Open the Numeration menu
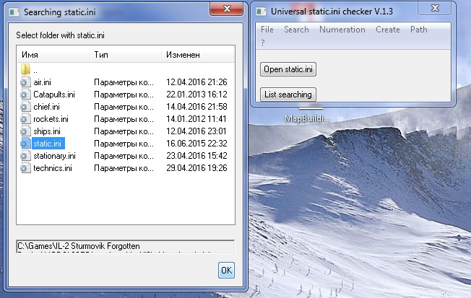Image resolution: width=471 pixels, height=298 pixels. click(x=342, y=30)
